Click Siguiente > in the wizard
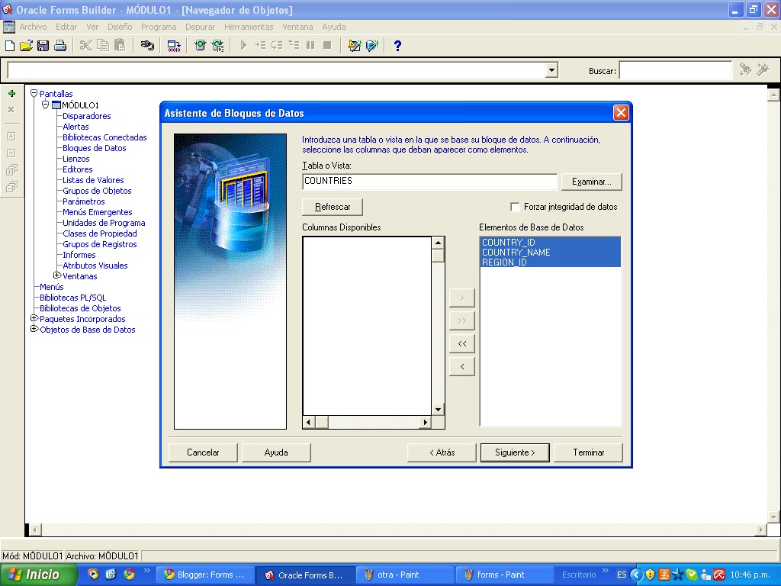This screenshot has width=781, height=586. pyautogui.click(x=515, y=452)
